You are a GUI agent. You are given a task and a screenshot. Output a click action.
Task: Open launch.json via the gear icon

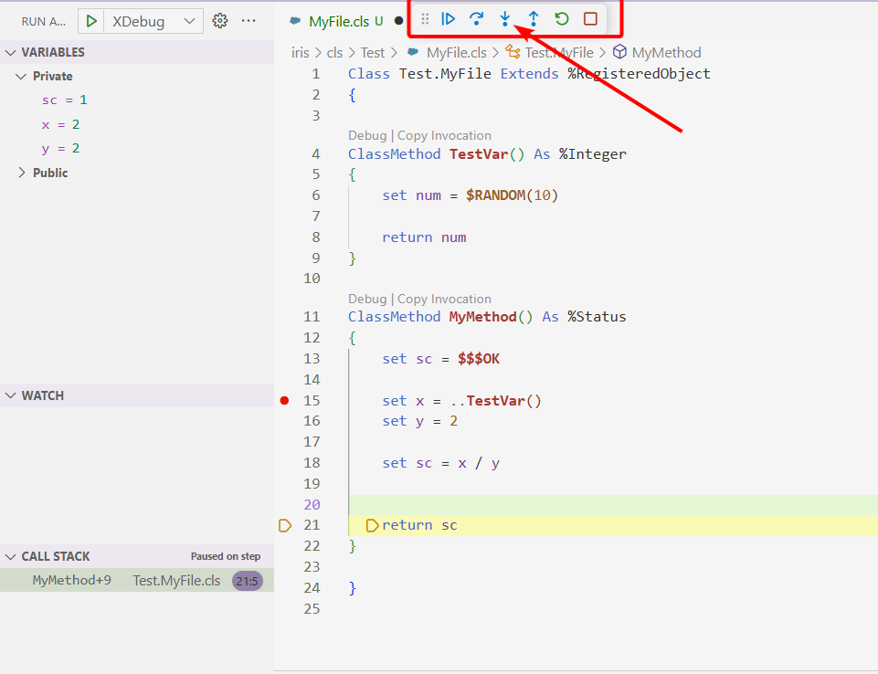tap(219, 20)
